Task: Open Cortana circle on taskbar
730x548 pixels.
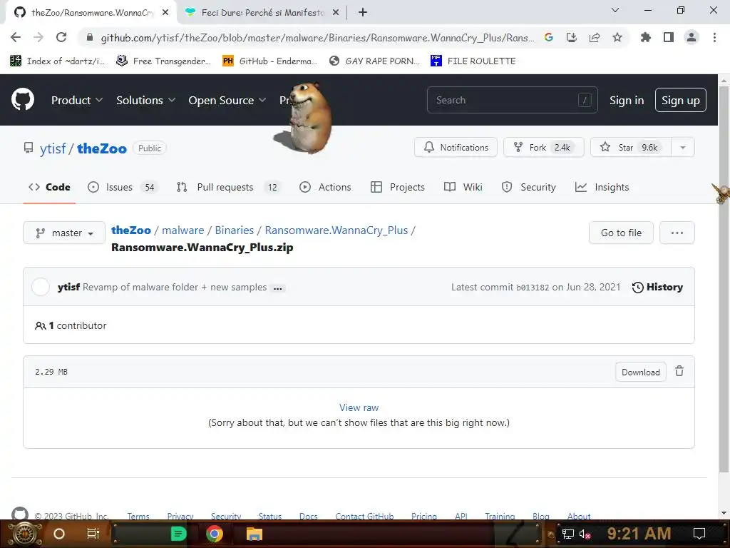Action: pos(58,534)
